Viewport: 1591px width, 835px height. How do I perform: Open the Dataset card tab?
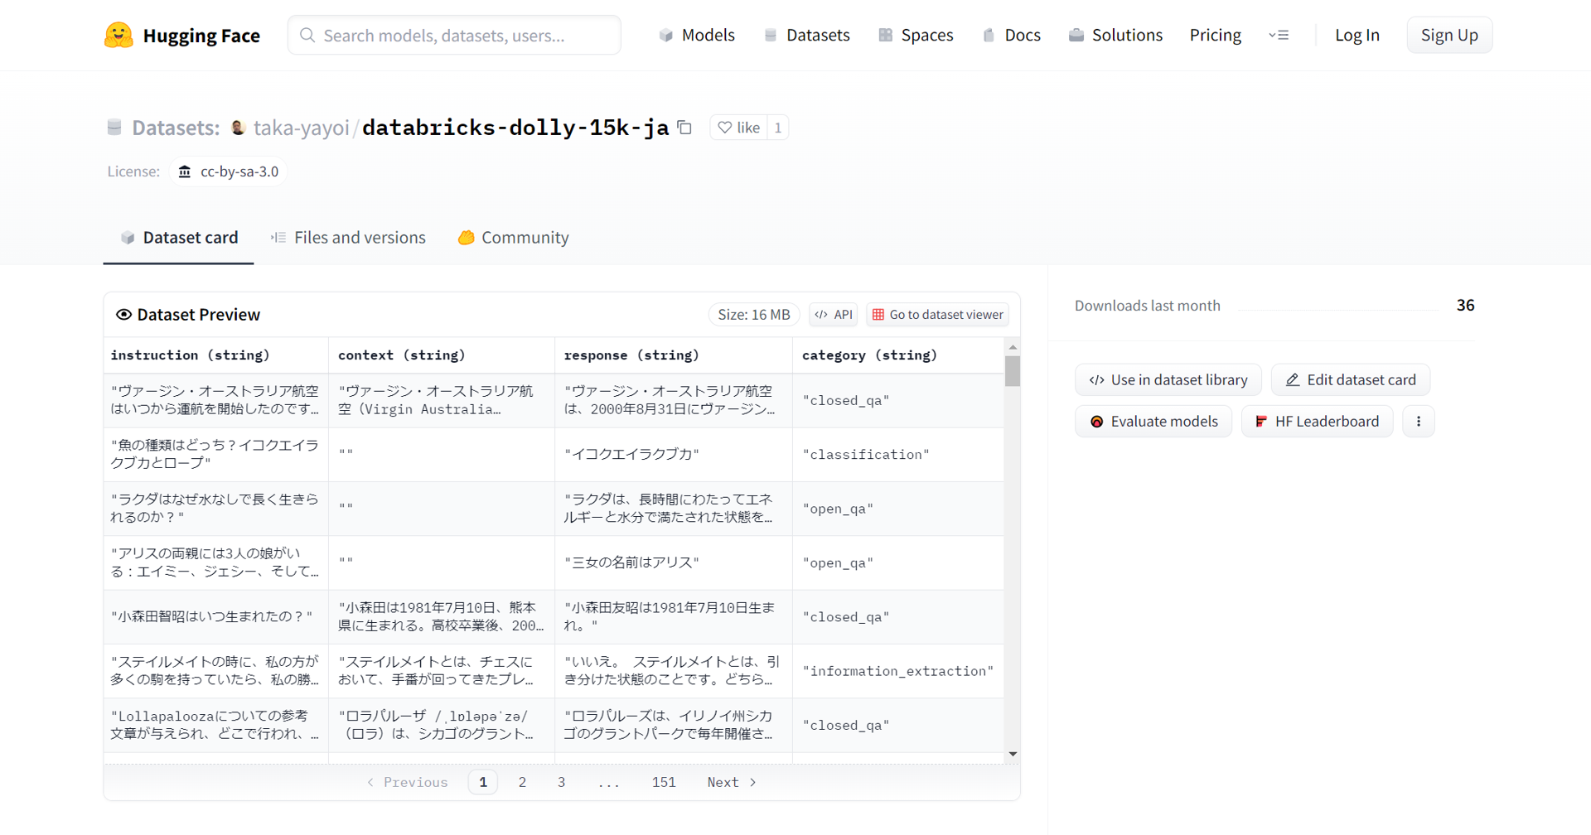pos(178,238)
